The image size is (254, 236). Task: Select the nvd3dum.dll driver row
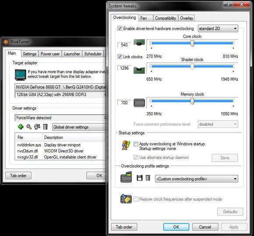pos(60,151)
